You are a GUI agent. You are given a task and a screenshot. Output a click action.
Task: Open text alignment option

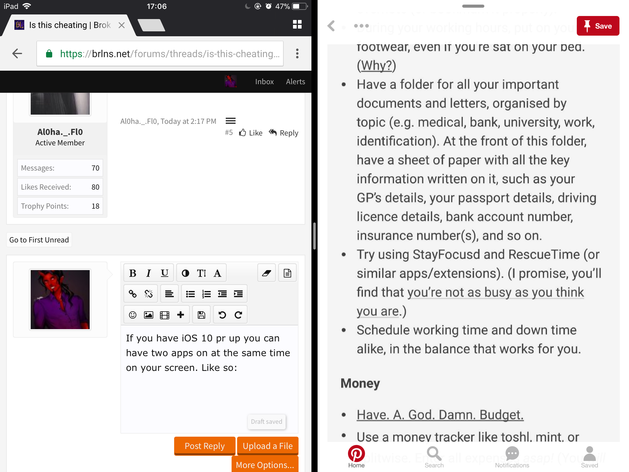169,294
